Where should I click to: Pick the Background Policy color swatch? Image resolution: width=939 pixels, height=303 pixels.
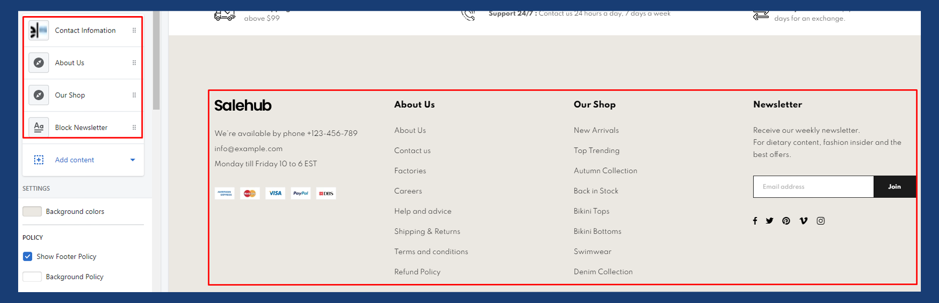coord(32,277)
